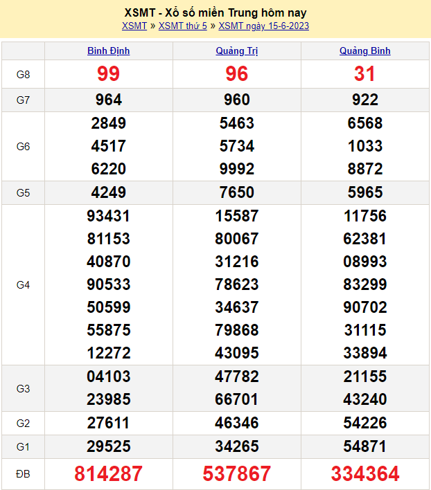The height and width of the screenshot is (490, 431).
Task: Click G6 number 9992
Action: click(x=237, y=169)
